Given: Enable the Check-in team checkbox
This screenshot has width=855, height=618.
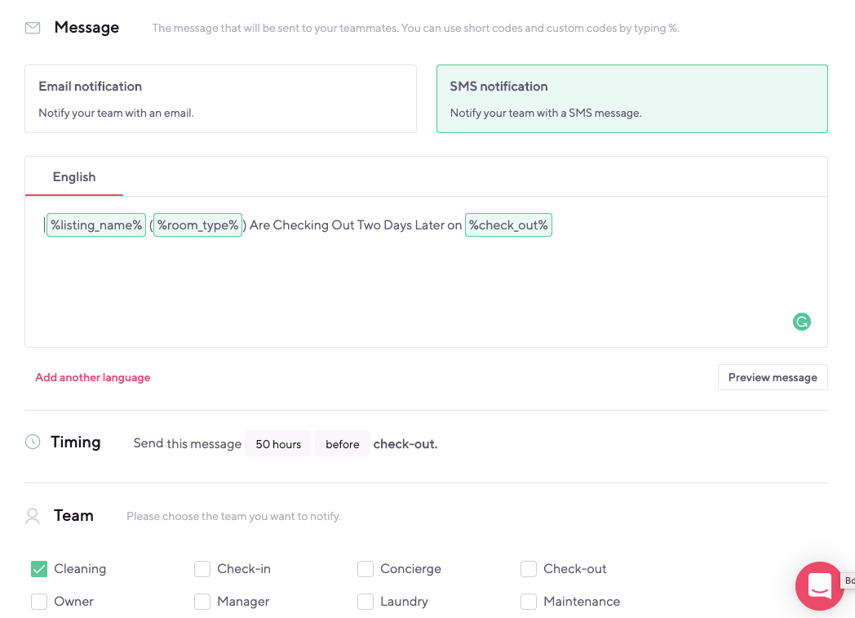Looking at the screenshot, I should [x=202, y=569].
